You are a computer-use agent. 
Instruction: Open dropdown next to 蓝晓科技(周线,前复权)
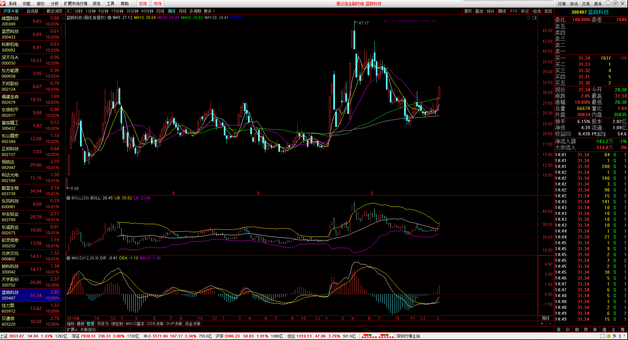[x=109, y=18]
